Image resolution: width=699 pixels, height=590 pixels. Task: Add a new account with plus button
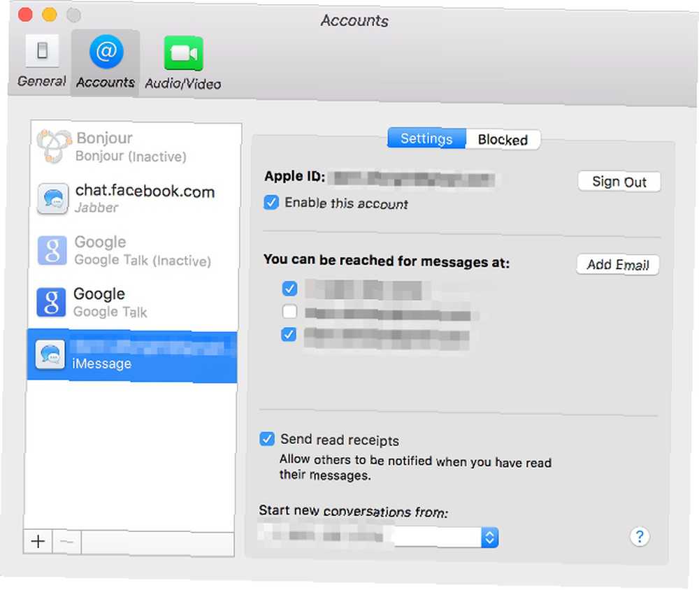coord(38,541)
